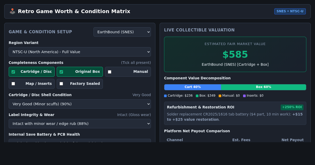Click the (Tick all present) hint text
315x165 pixels.
point(136,63)
